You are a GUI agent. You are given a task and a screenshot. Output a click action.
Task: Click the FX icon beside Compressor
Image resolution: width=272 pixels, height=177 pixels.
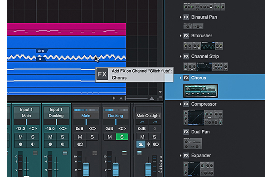[x=186, y=104]
